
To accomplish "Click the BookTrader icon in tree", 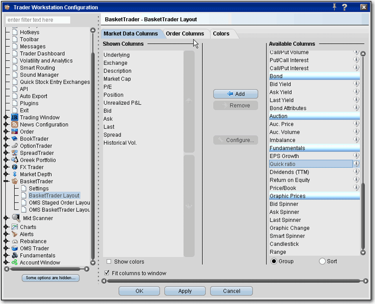I will click(x=15, y=139).
